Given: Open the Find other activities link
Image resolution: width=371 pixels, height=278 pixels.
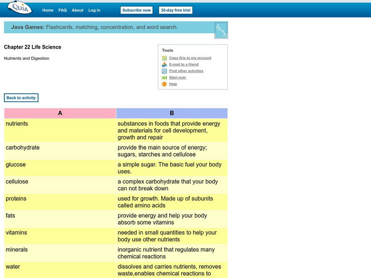Looking at the screenshot, I should [186, 71].
